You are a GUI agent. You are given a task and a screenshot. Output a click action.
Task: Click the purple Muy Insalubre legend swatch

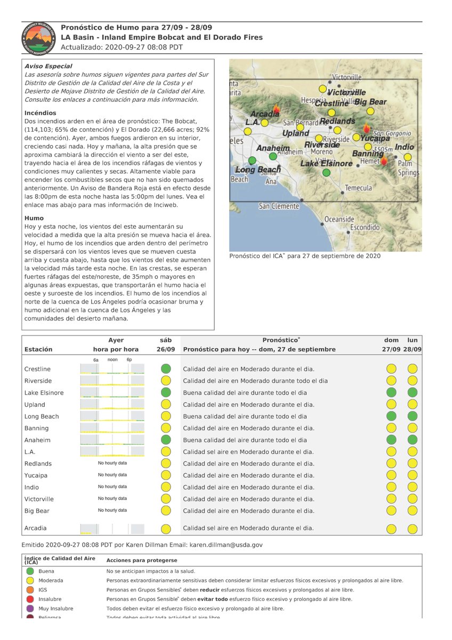point(30,609)
